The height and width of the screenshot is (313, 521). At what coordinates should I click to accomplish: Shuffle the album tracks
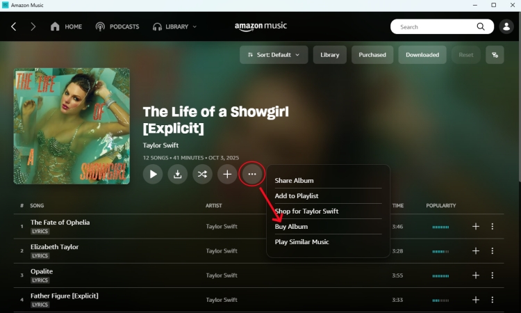coord(202,174)
